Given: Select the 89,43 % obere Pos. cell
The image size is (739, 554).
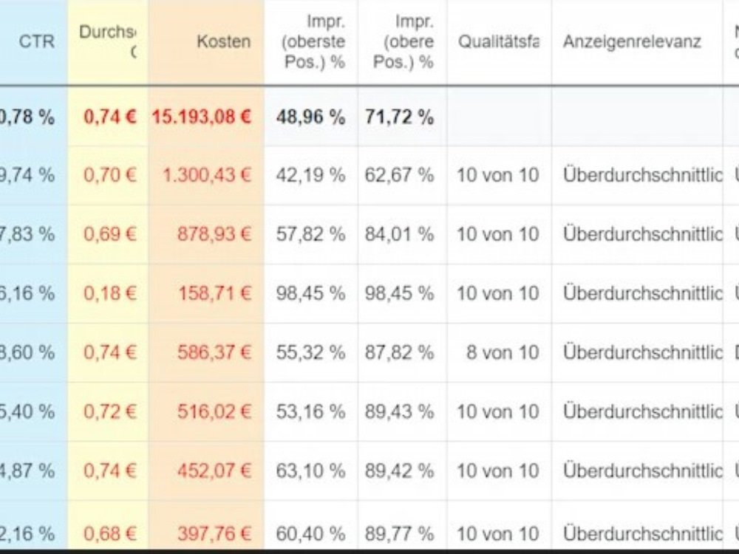Looking at the screenshot, I should click(399, 411).
